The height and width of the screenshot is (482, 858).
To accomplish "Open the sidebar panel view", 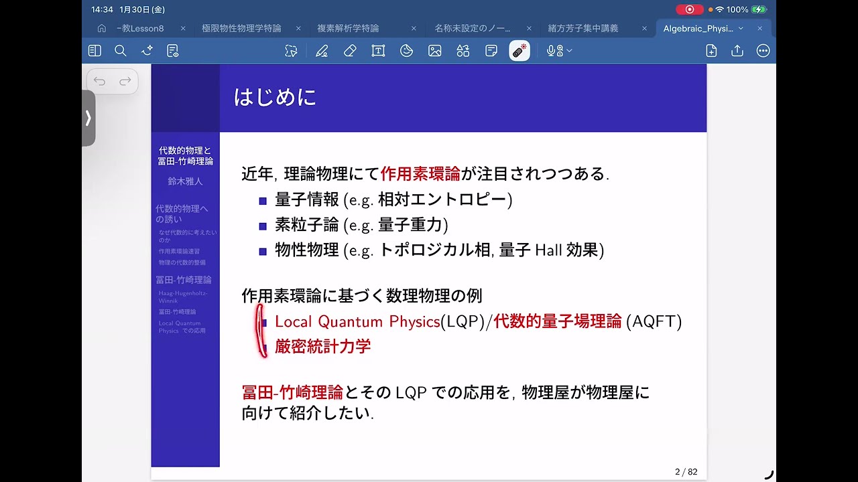I will click(95, 51).
